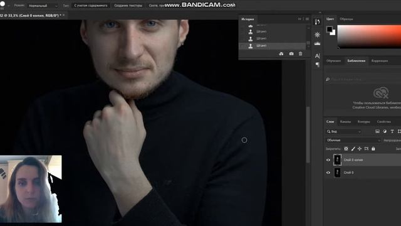
Task: Filter layers by type (T) icon
Action: (392, 131)
